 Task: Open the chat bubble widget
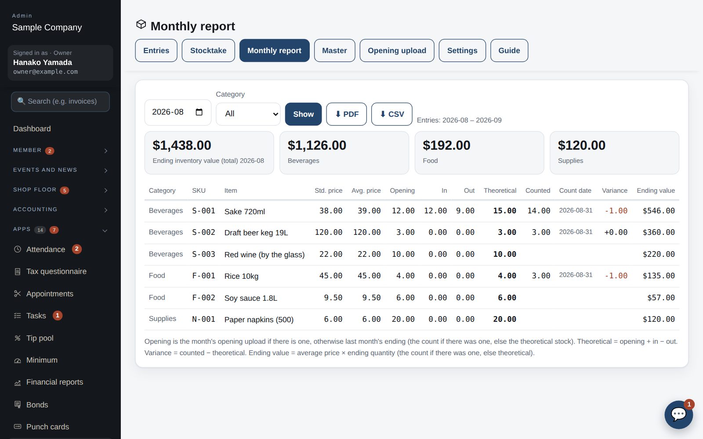click(678, 414)
